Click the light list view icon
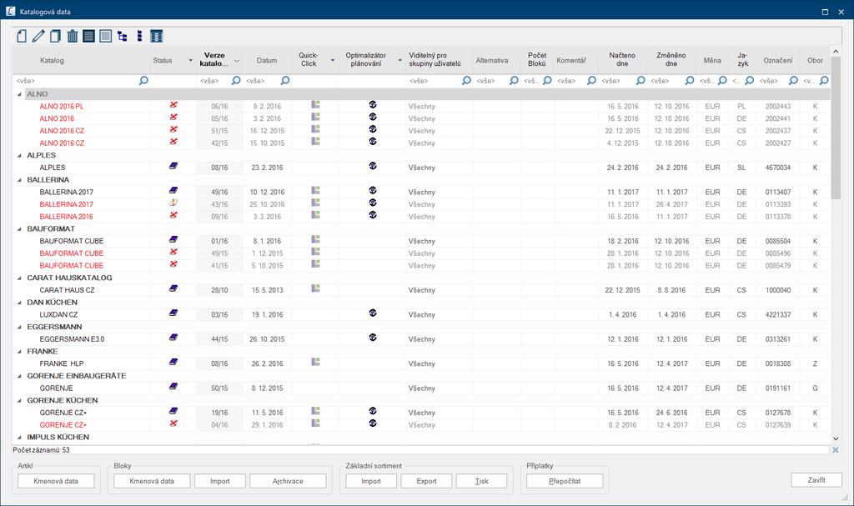The height and width of the screenshot is (506, 854). pos(106,37)
